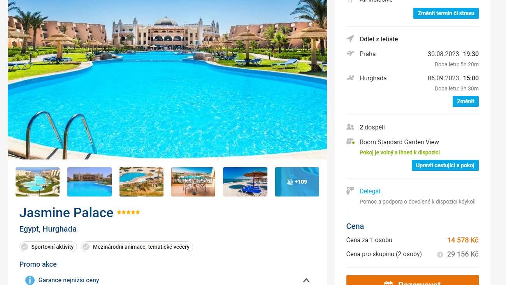Toggle the Sportovní aktivity check tag
This screenshot has height=285, width=506.
click(x=48, y=247)
